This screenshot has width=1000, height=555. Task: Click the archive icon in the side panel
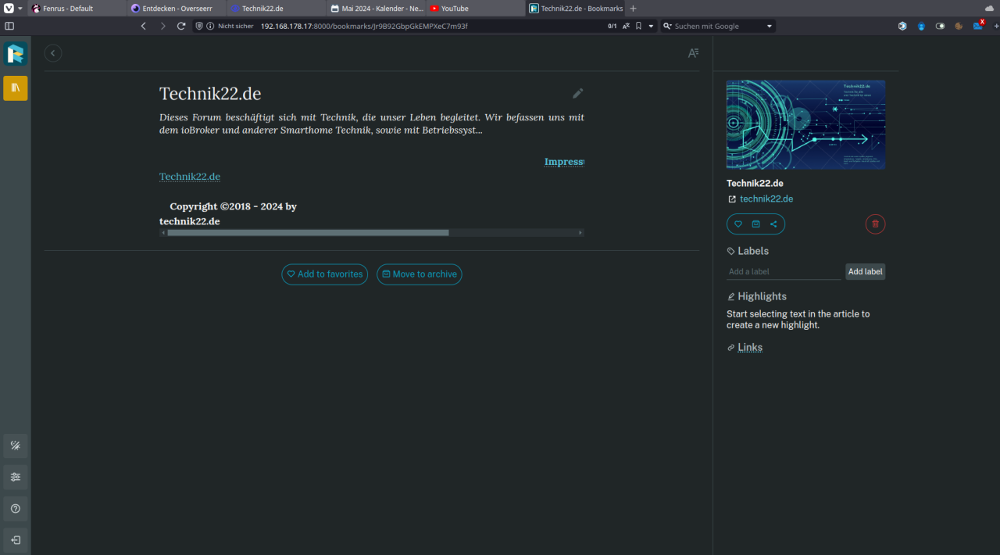click(755, 224)
